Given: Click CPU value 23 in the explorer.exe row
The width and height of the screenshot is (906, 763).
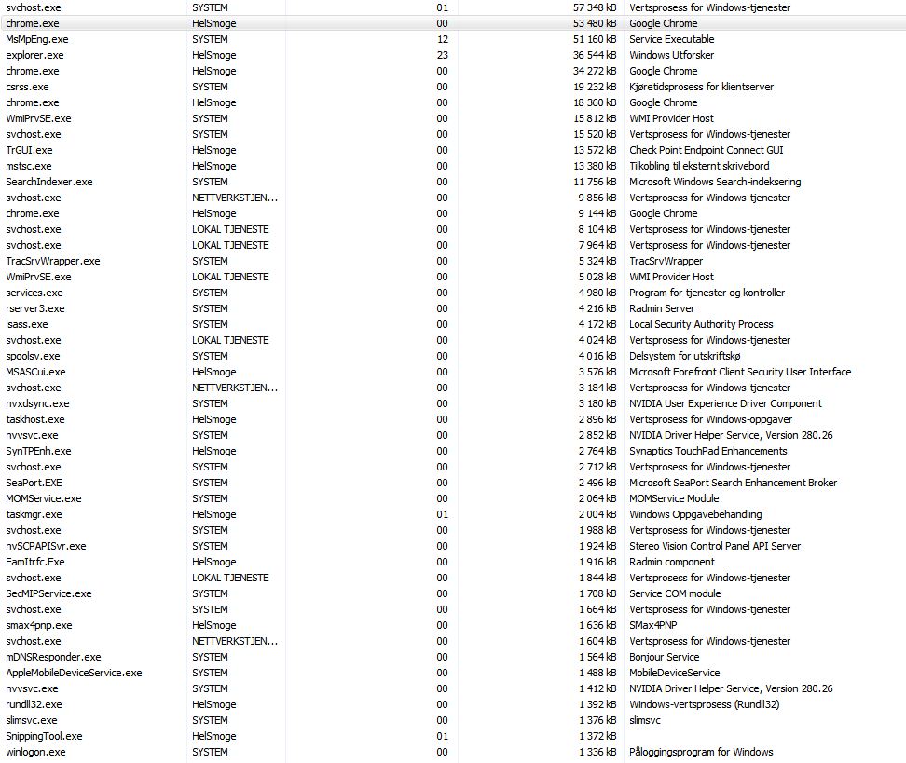Looking at the screenshot, I should (443, 55).
